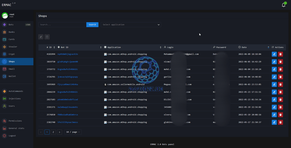Edit the row with ID 3819750
Viewport: 291px width, 148px height.
pyautogui.click(x=274, y=62)
